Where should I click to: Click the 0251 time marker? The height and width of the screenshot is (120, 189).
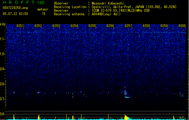(20, 26)
